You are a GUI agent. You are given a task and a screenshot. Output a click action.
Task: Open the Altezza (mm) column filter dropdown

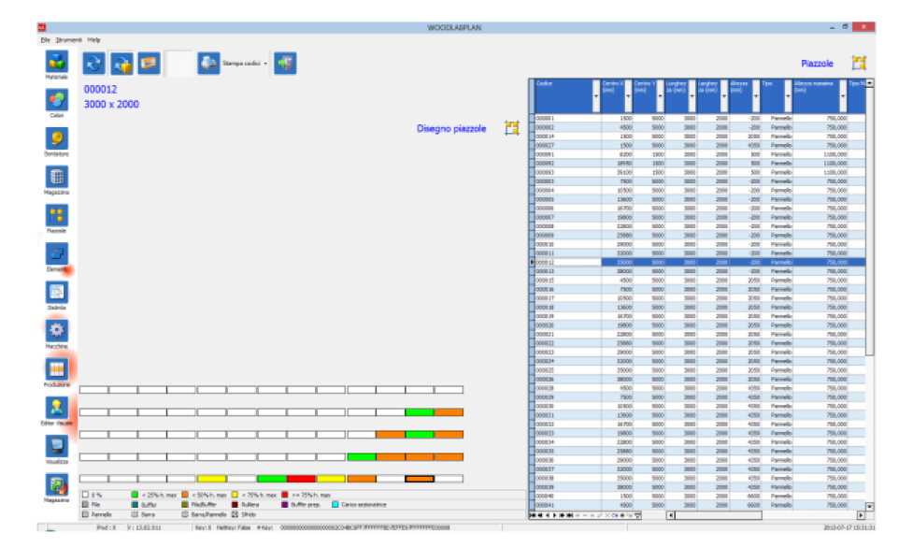pyautogui.click(x=756, y=96)
